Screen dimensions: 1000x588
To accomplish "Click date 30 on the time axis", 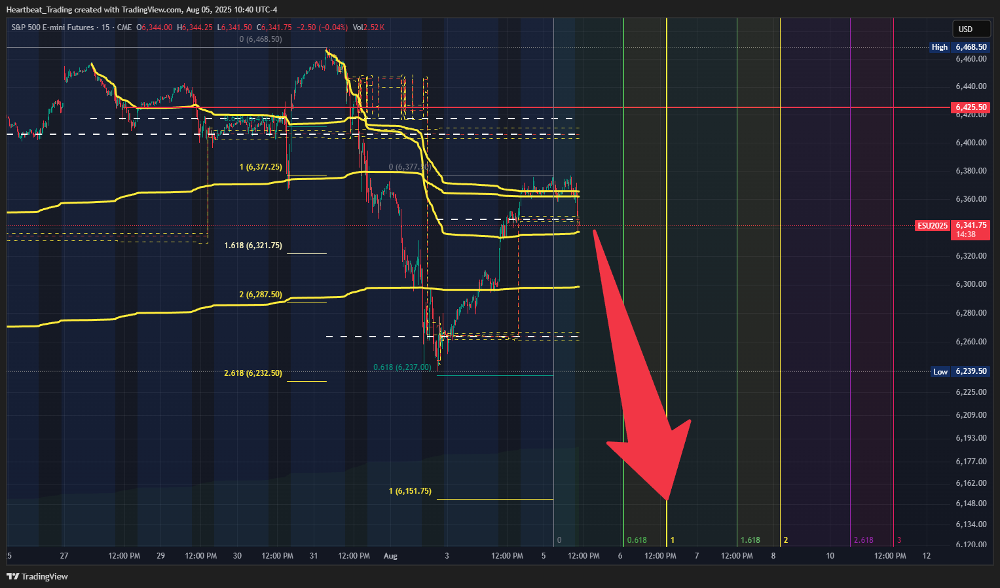I will [x=237, y=556].
